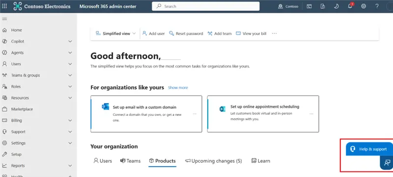This screenshot has width=393, height=177.
Task: Open the app launcher waffle icon
Action: click(x=4, y=6)
